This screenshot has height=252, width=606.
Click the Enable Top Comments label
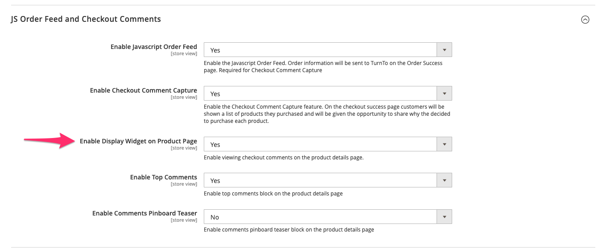(x=163, y=177)
